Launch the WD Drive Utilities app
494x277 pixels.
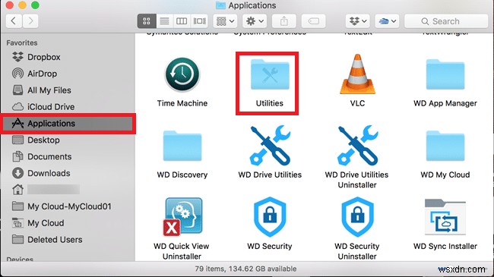pyautogui.click(x=270, y=146)
